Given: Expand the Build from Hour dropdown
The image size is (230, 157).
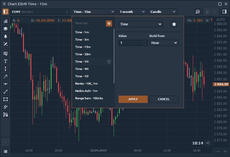Looking at the screenshot, I should [164, 43].
